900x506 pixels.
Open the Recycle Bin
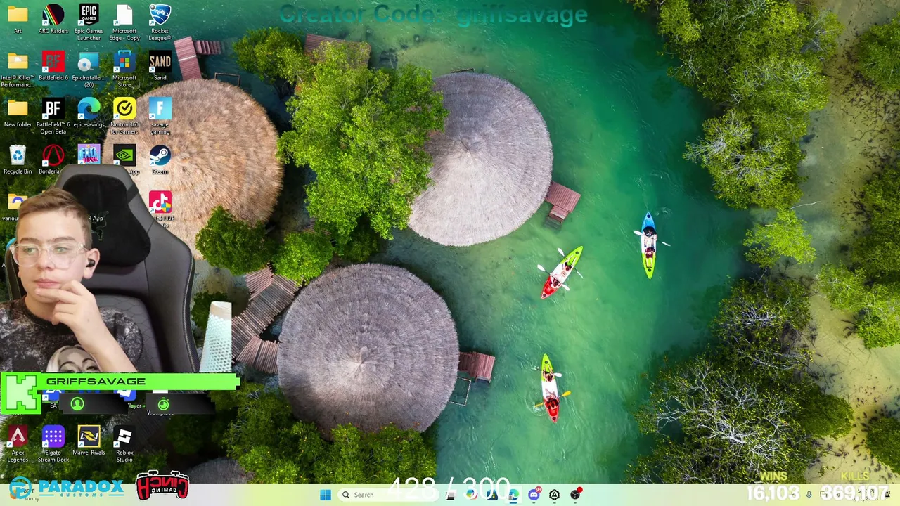pyautogui.click(x=18, y=160)
